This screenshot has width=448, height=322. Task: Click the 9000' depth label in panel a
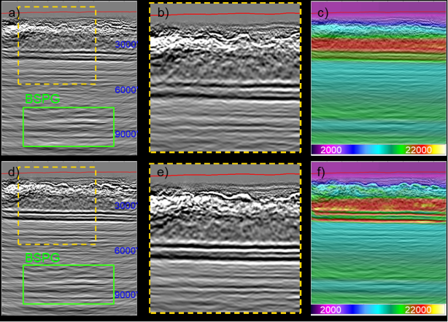126,134
